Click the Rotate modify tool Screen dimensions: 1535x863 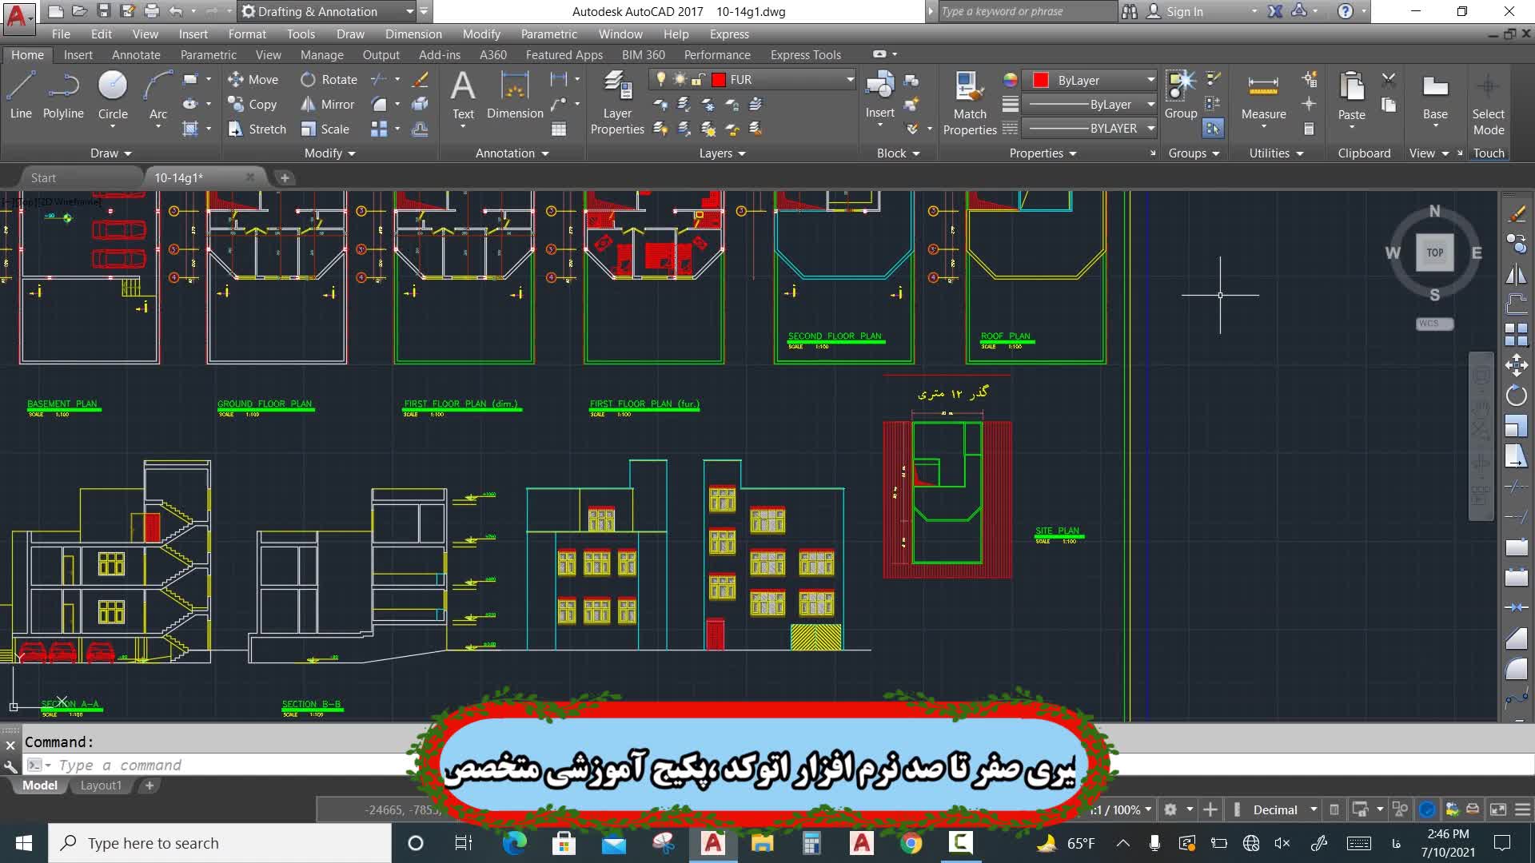tap(329, 80)
